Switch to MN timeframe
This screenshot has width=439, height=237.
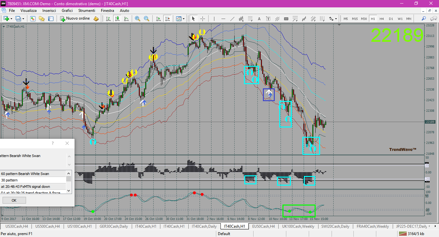pos(409,19)
